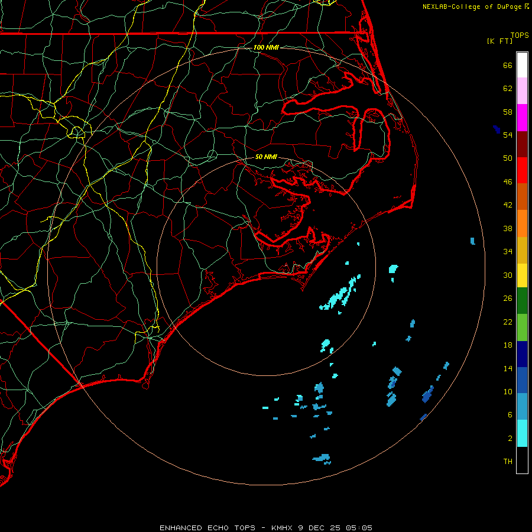This screenshot has height=532, width=532.
Task: Click the medium blue legend band
Action: click(522, 380)
